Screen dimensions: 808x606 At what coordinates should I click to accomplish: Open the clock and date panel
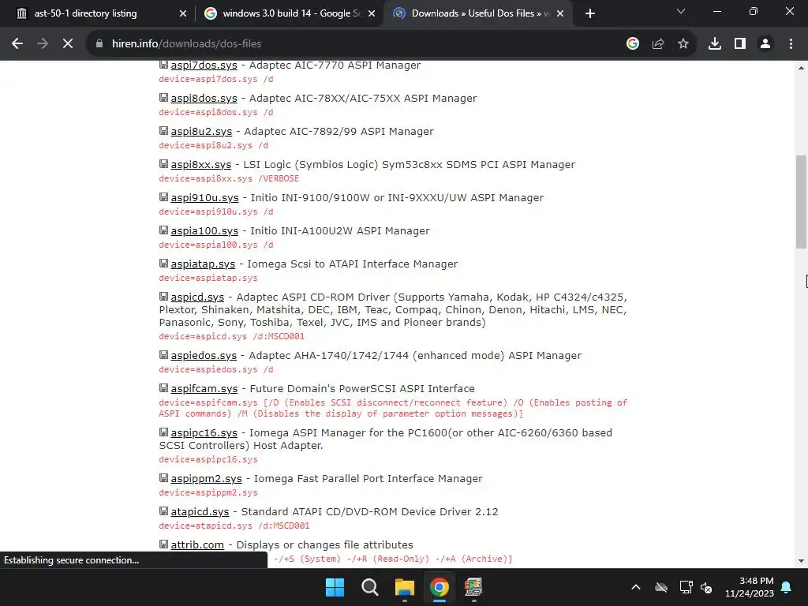coord(750,587)
